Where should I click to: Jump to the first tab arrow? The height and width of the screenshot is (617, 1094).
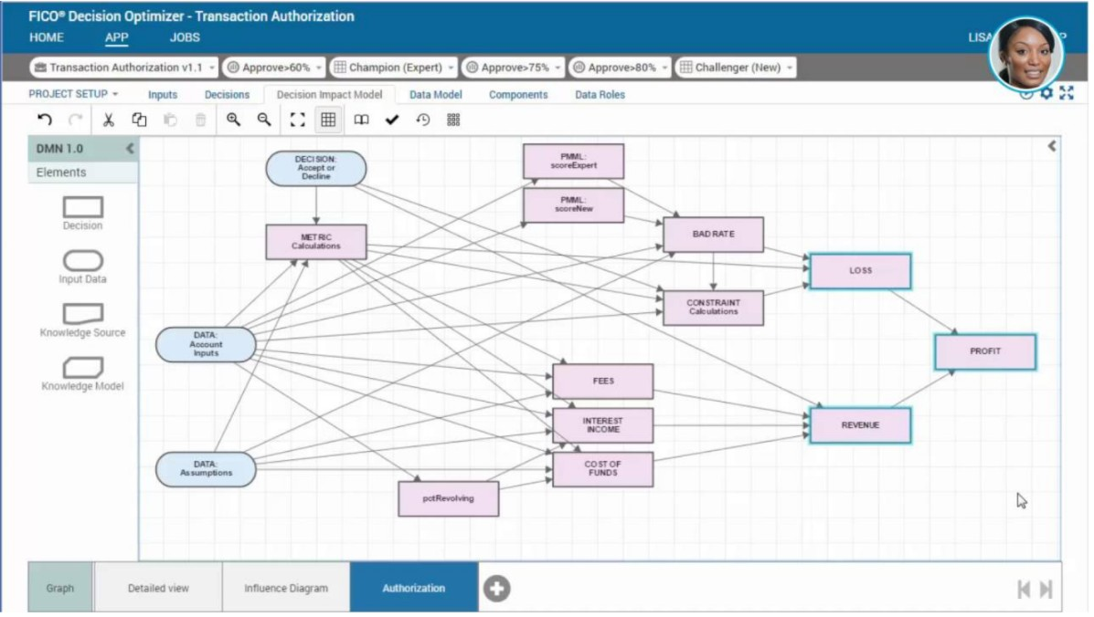[x=1024, y=589]
